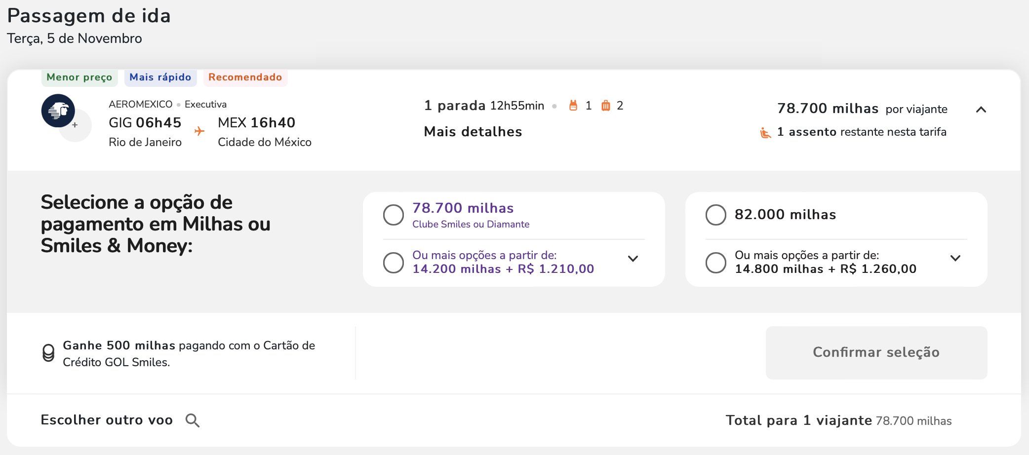The width and height of the screenshot is (1029, 455).
Task: Click Confirmar seleção
Action: tap(876, 353)
